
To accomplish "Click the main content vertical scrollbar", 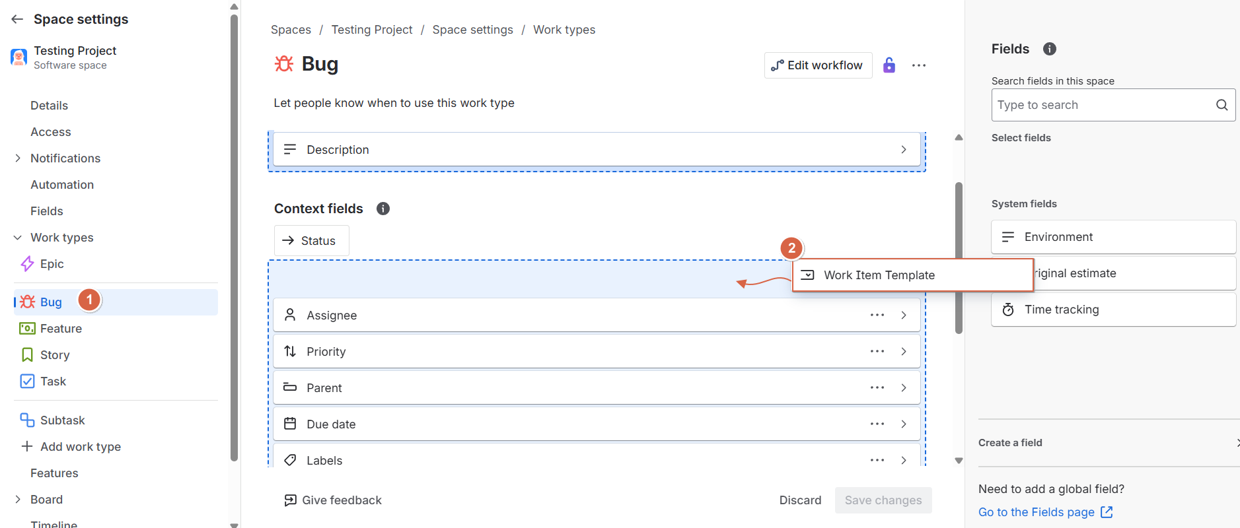I will (959, 257).
